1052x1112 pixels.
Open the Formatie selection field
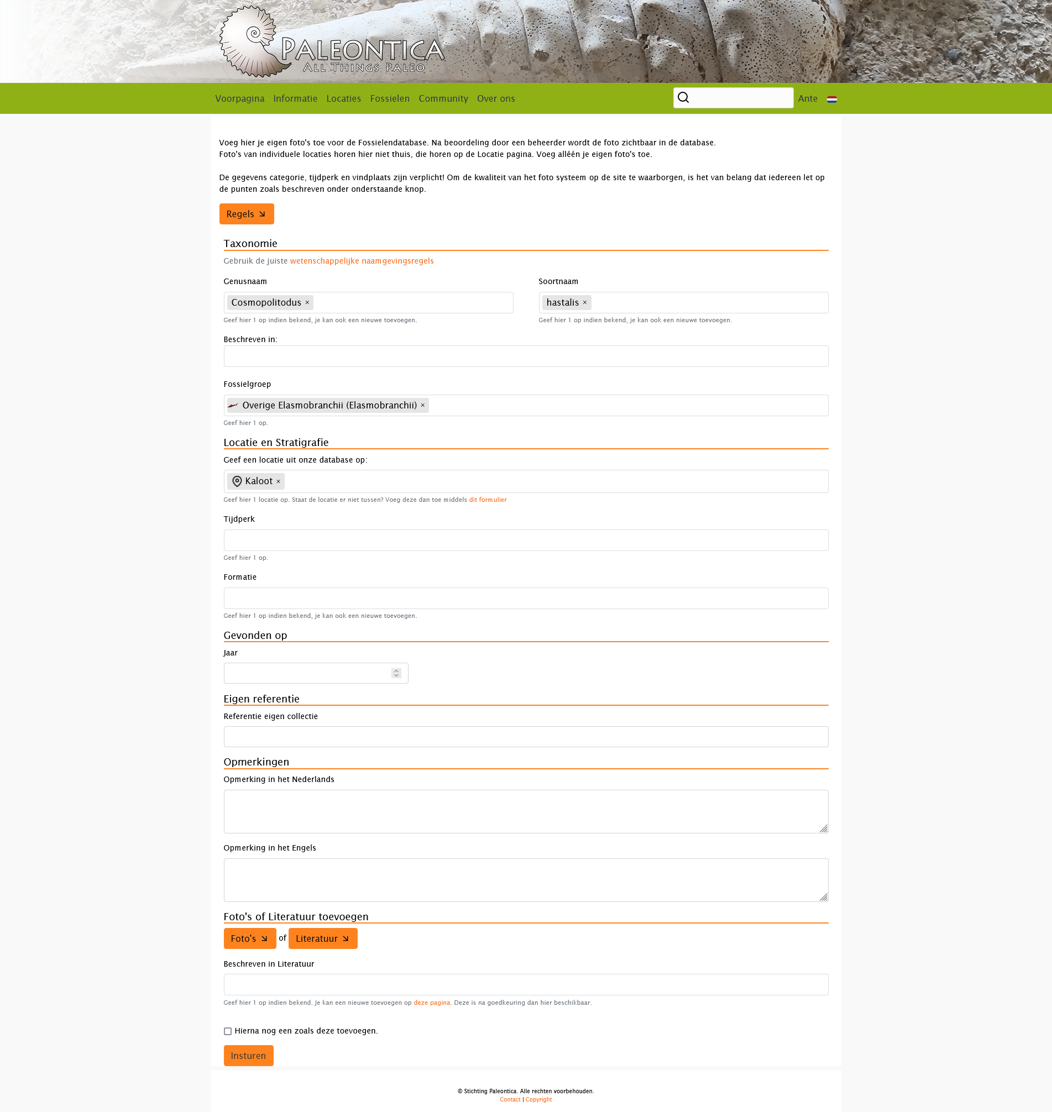525,599
